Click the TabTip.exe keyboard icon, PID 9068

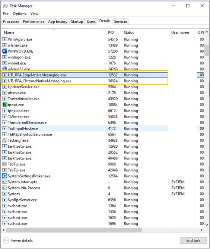[x=5, y=164]
